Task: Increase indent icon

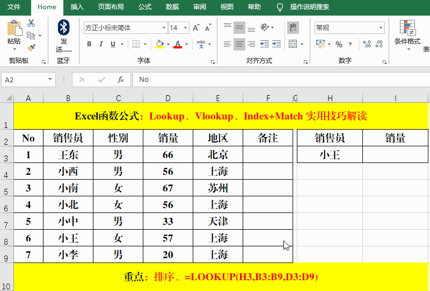Action: [276, 44]
